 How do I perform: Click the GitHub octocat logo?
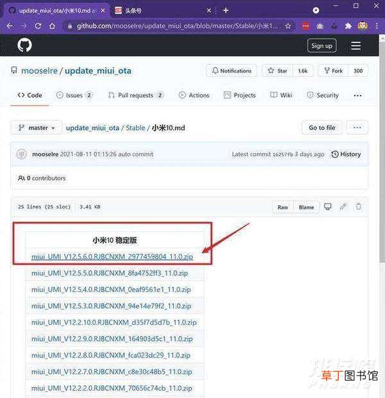click(x=24, y=45)
